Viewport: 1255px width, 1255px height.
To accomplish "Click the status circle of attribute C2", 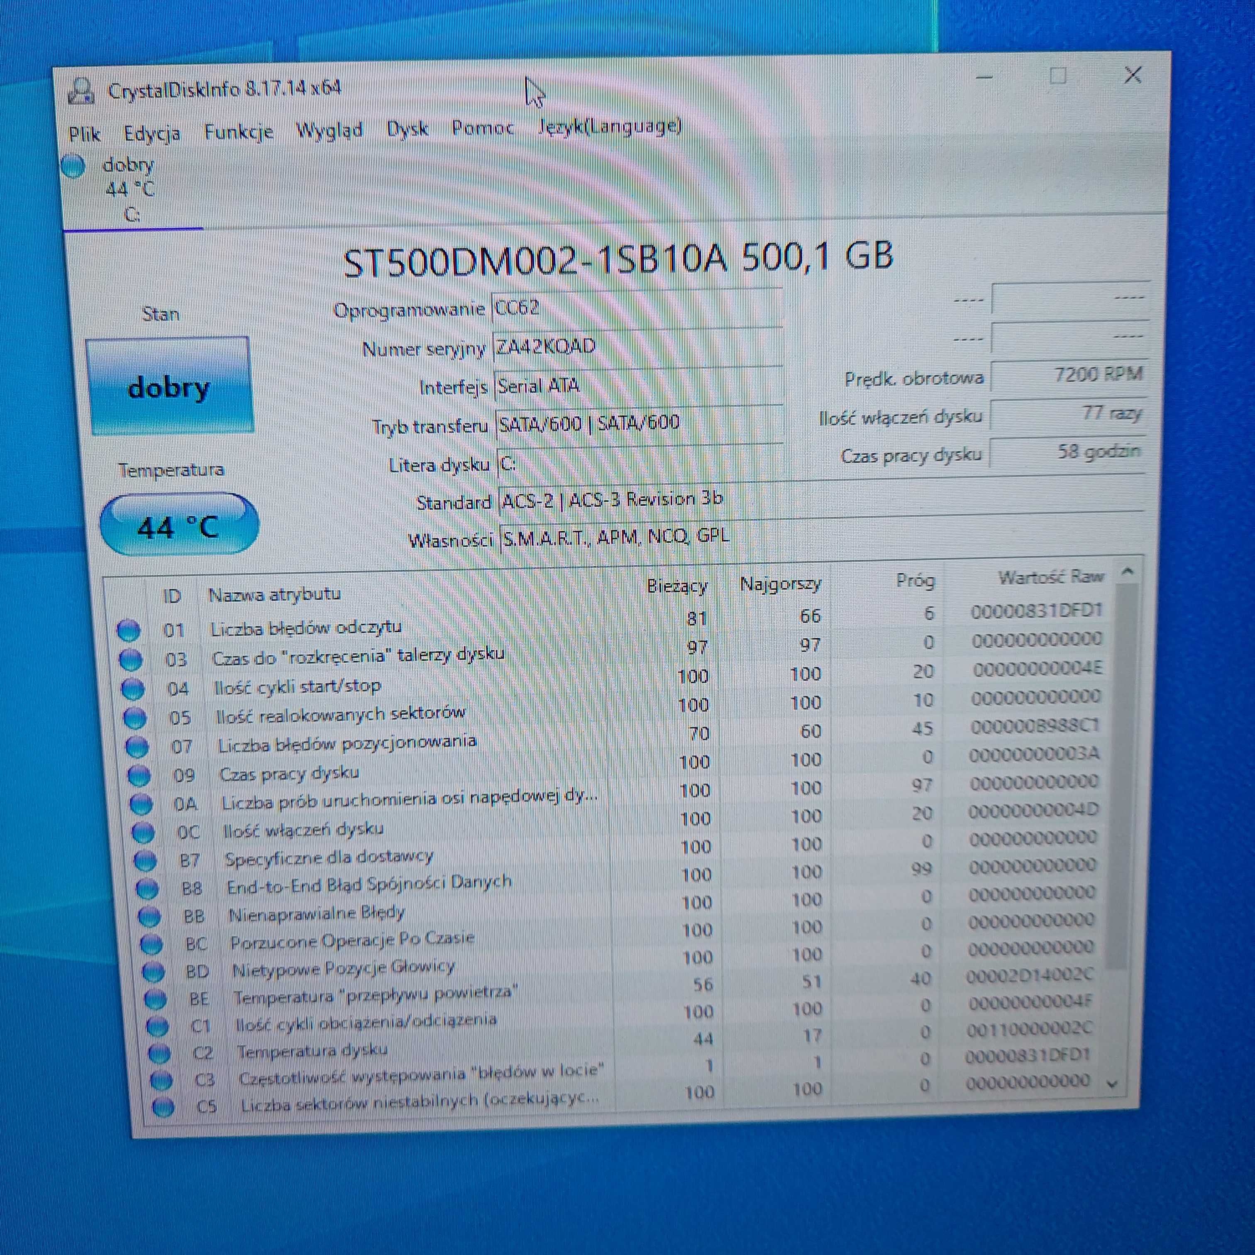I will (159, 1053).
